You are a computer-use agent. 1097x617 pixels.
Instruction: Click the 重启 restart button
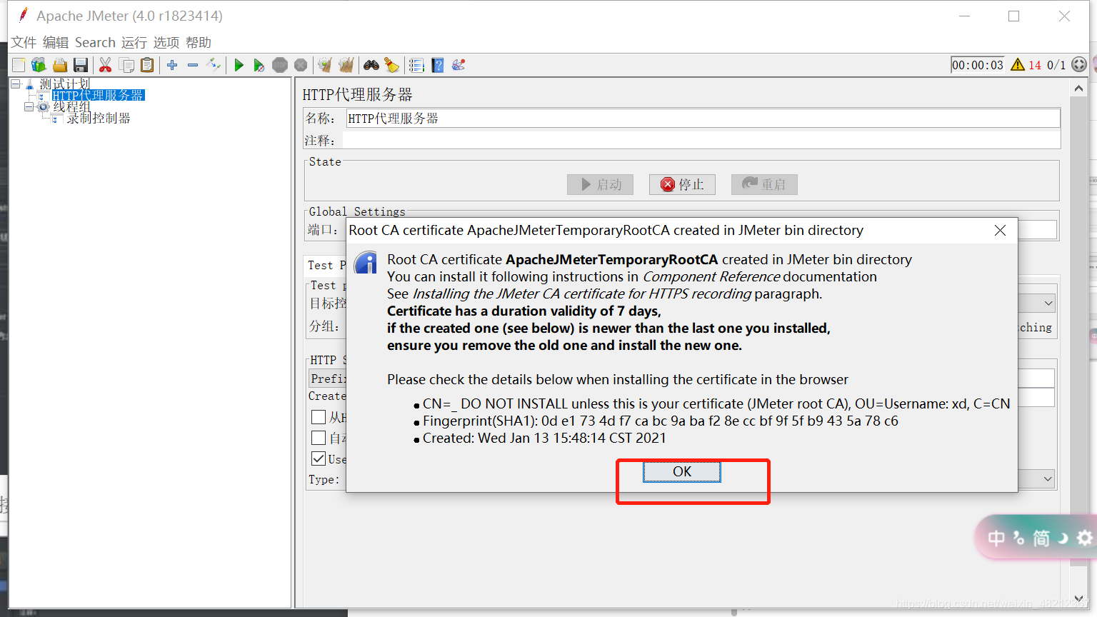pyautogui.click(x=764, y=184)
